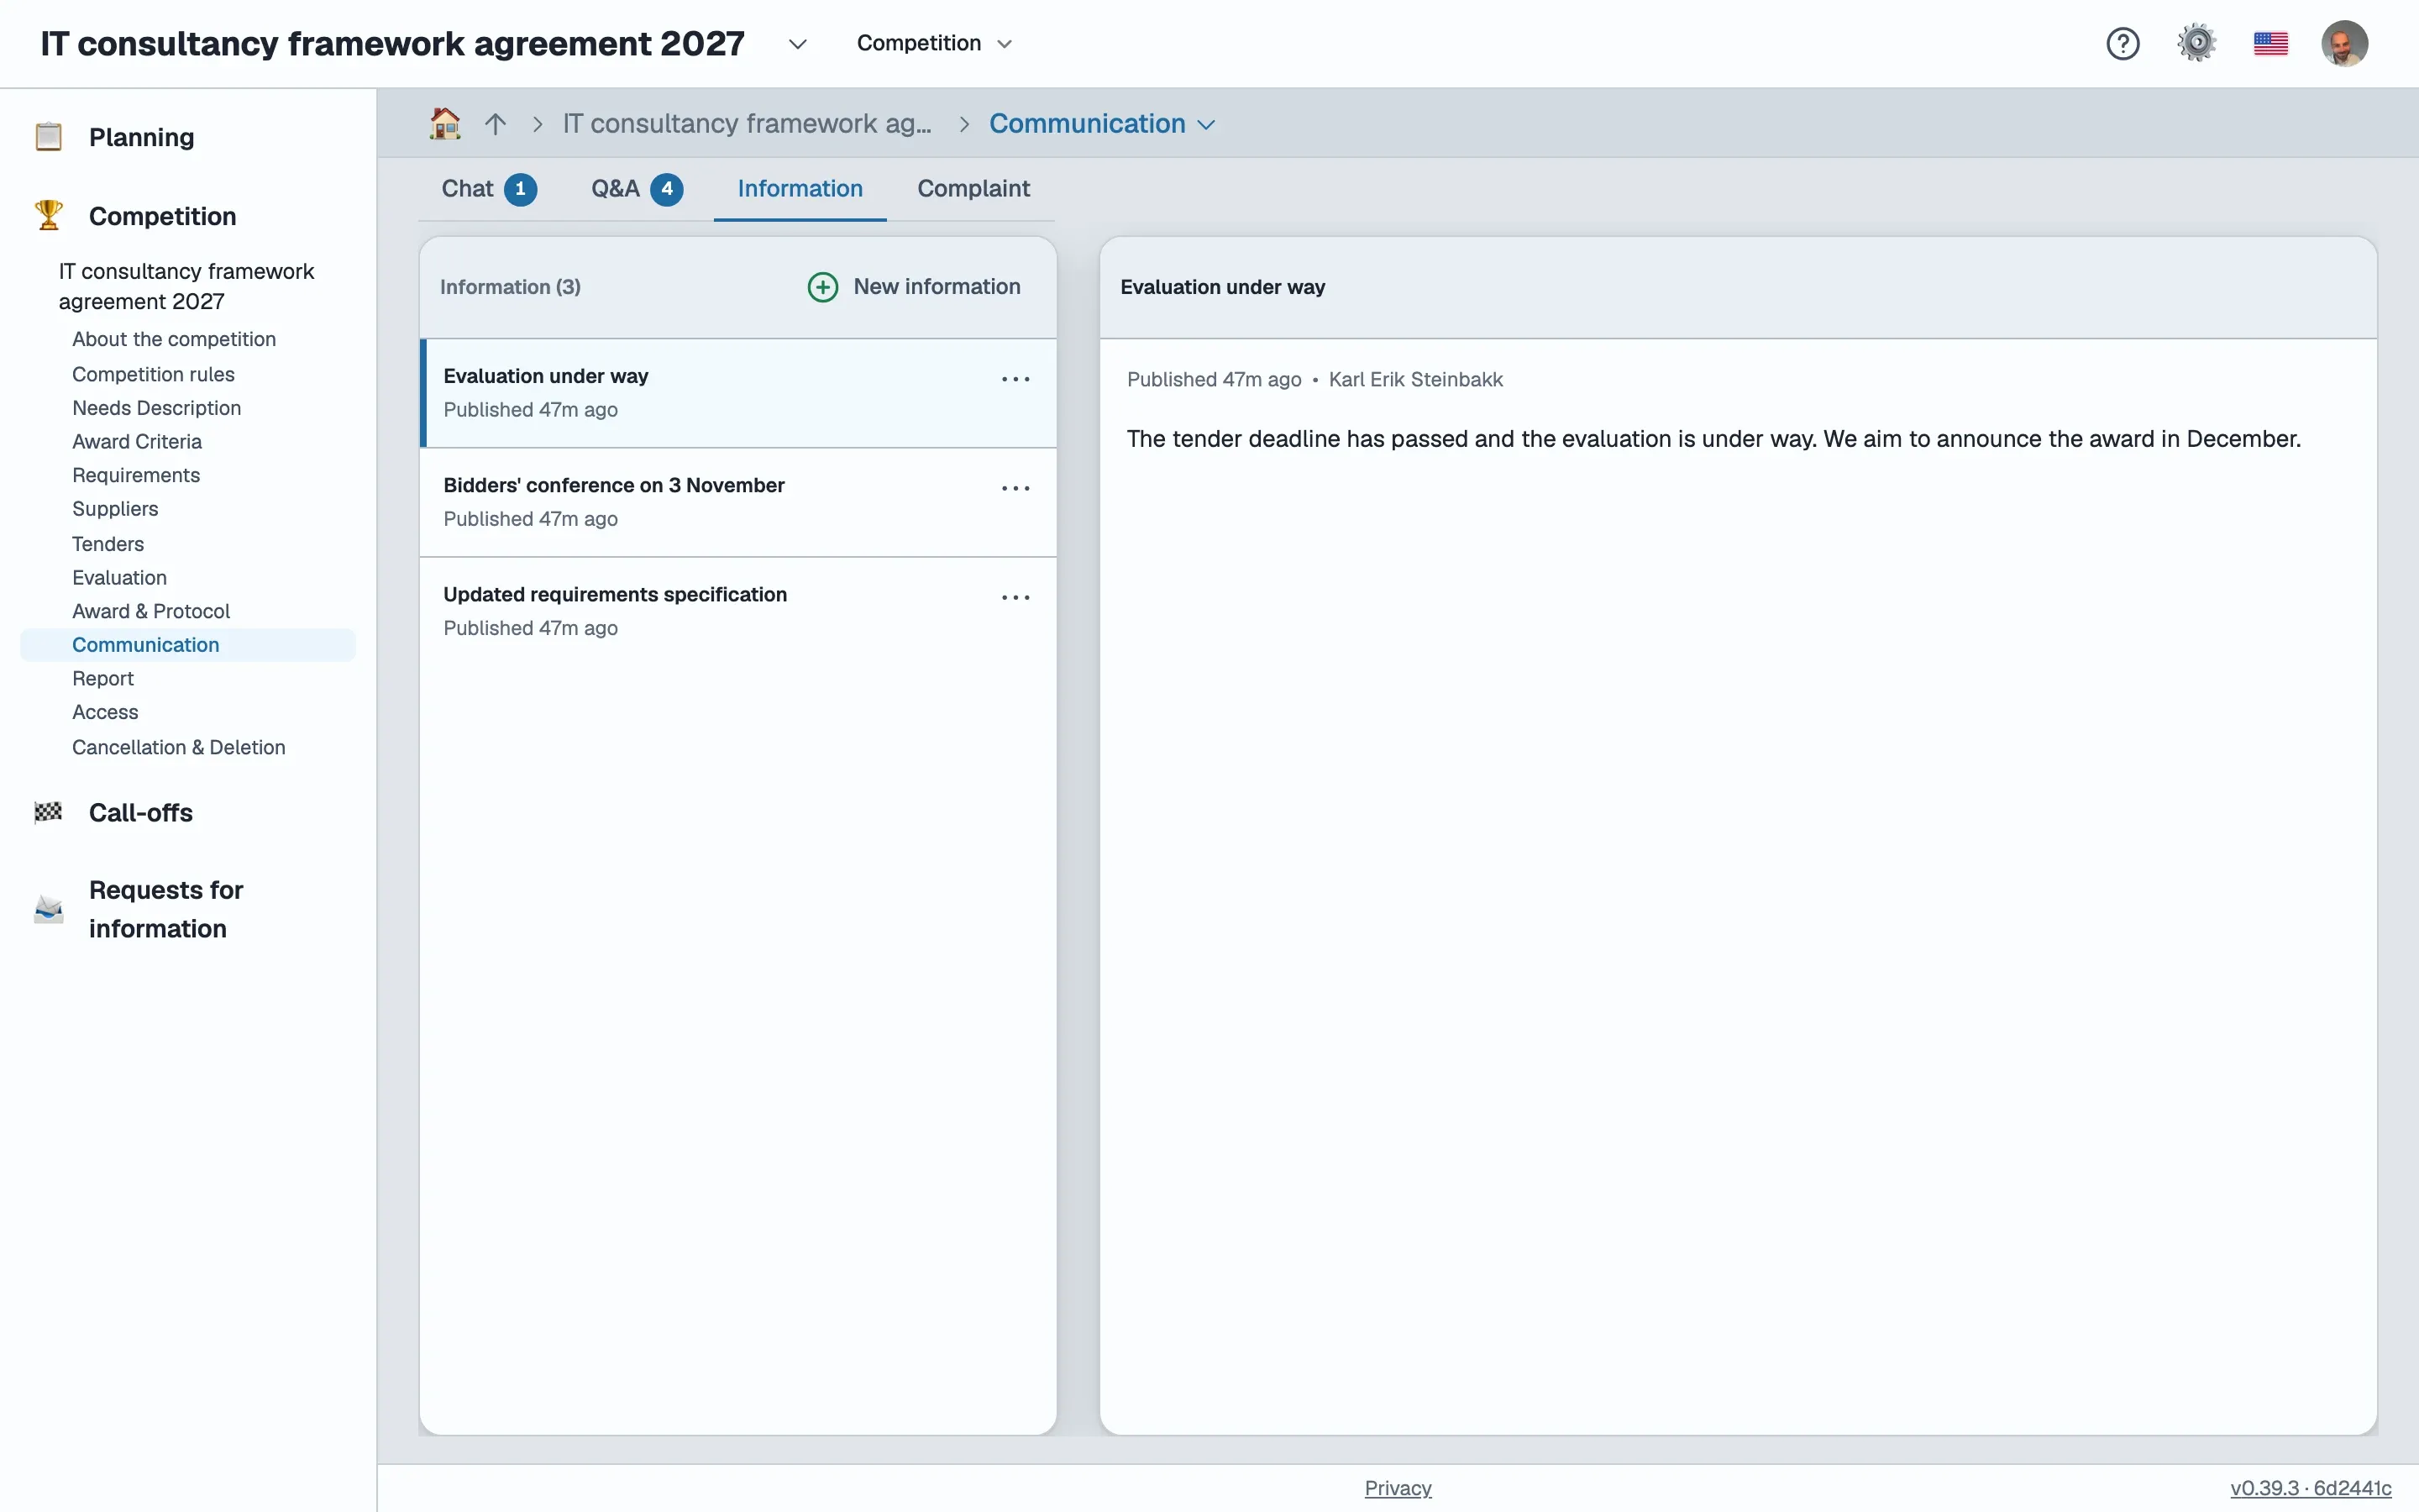
Task: Open the help question mark icon
Action: [x=2123, y=43]
